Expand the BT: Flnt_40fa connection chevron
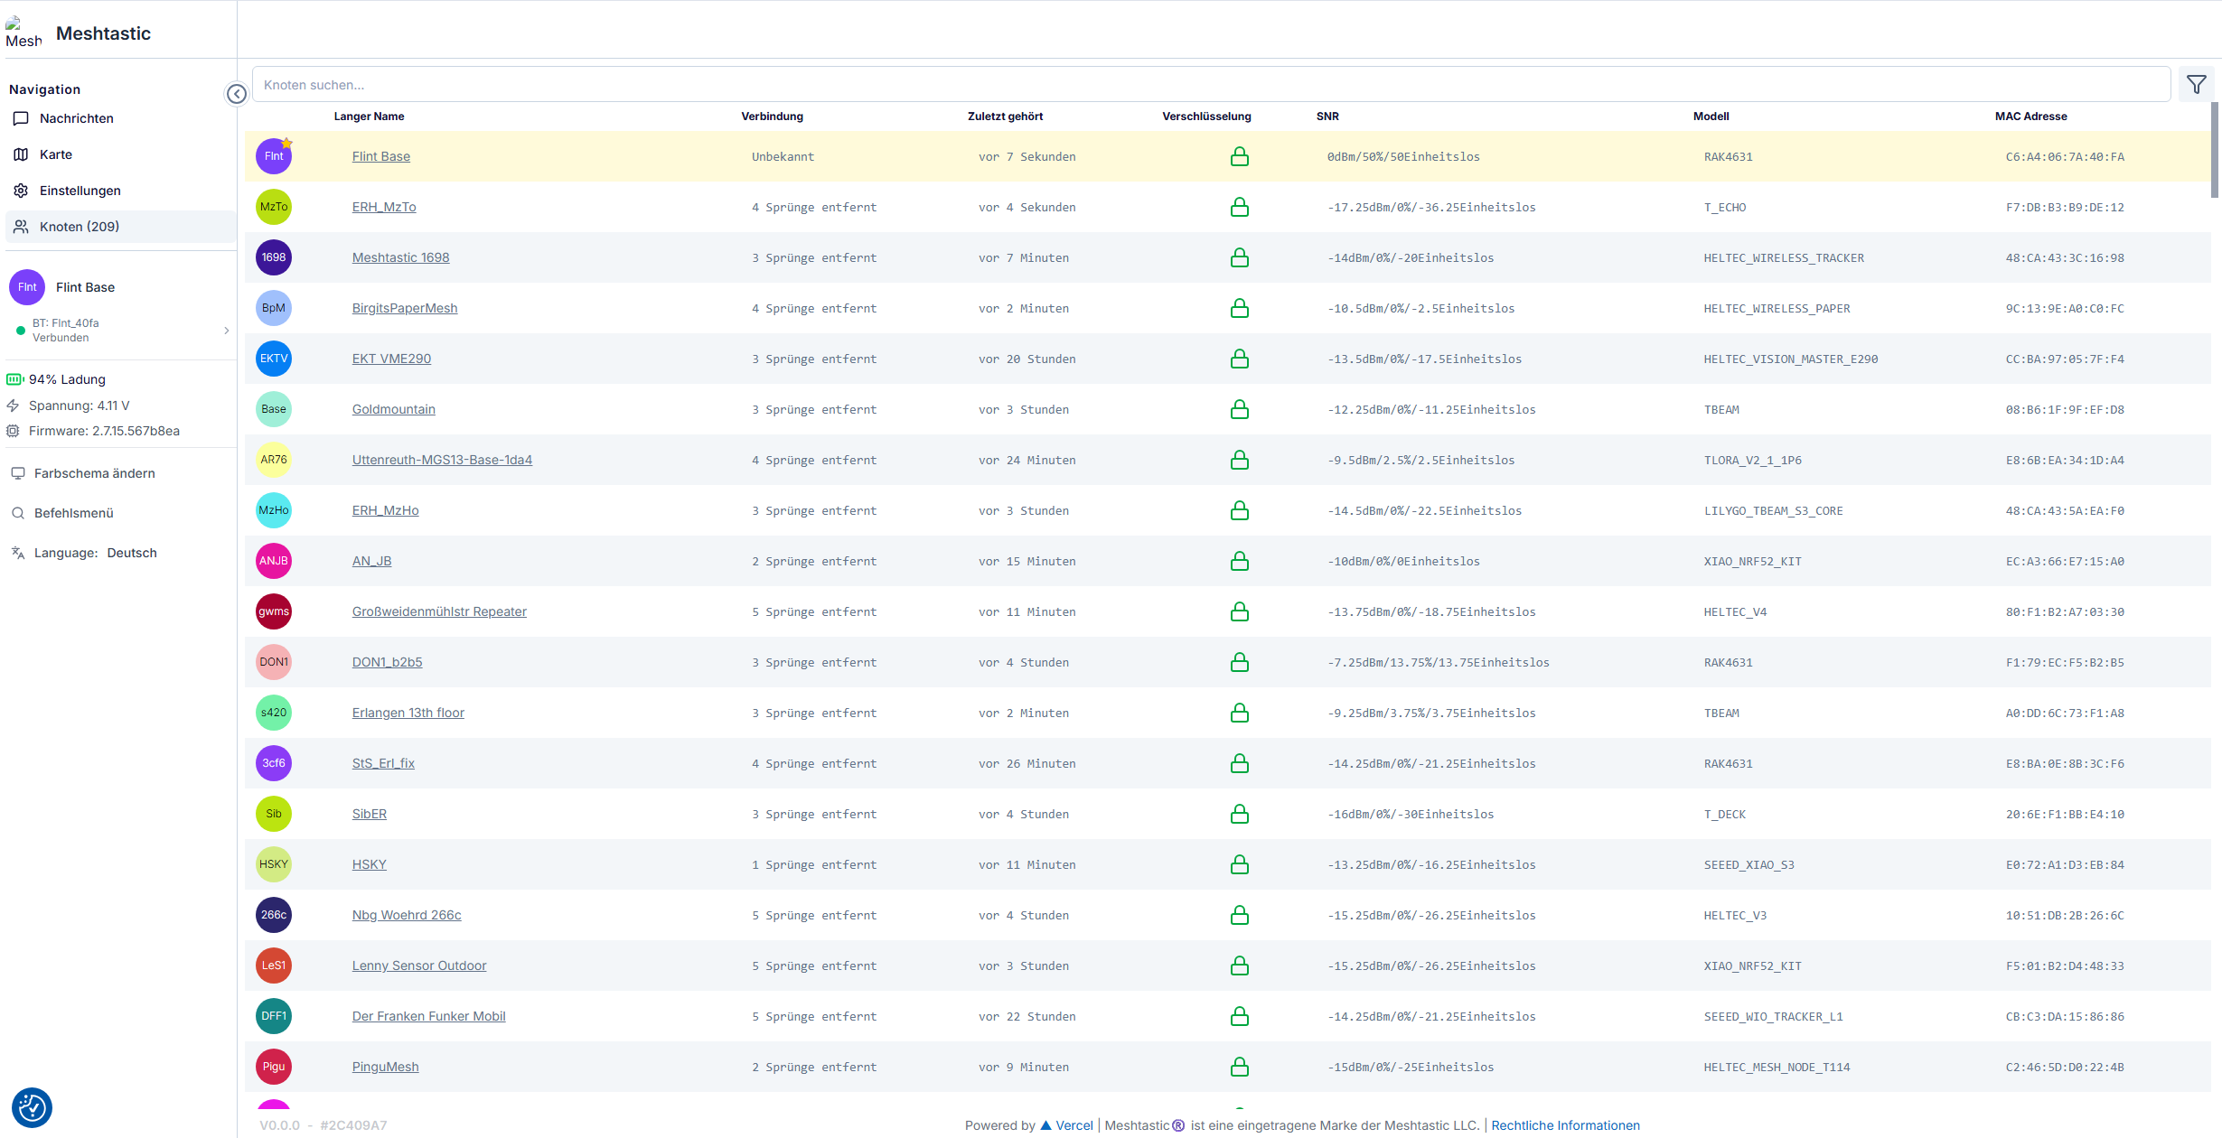2222x1138 pixels. pyautogui.click(x=226, y=331)
